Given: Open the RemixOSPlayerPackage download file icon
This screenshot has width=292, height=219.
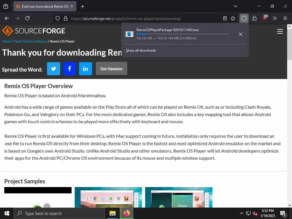Looking at the screenshot, I should [x=129, y=34].
